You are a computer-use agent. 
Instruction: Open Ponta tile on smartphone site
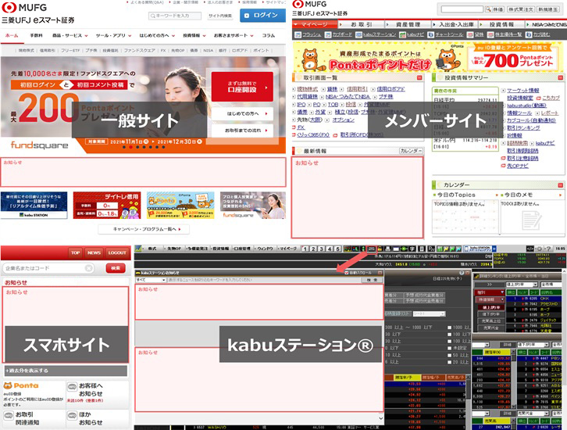34,394
